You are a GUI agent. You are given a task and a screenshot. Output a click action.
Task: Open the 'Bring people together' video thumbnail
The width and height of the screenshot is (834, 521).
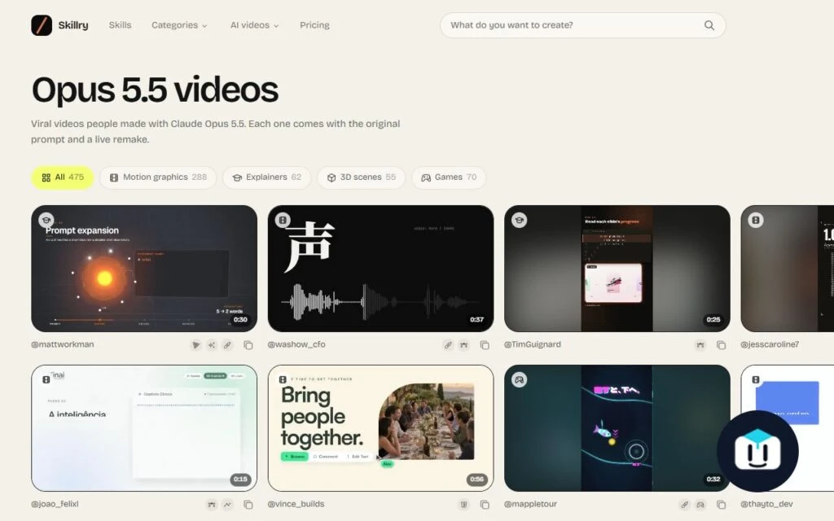[x=381, y=428]
